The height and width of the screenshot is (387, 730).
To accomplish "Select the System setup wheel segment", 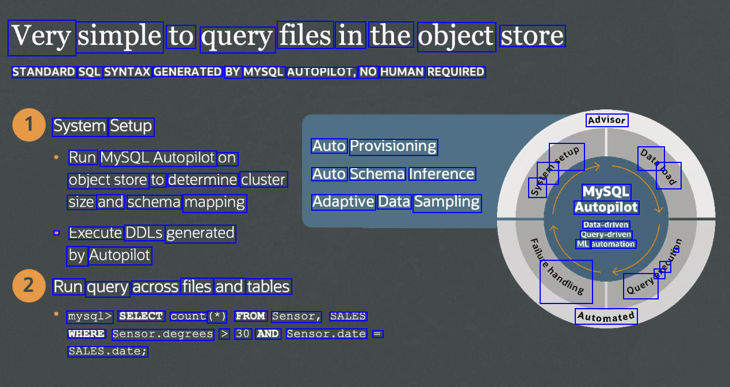I will (555, 169).
